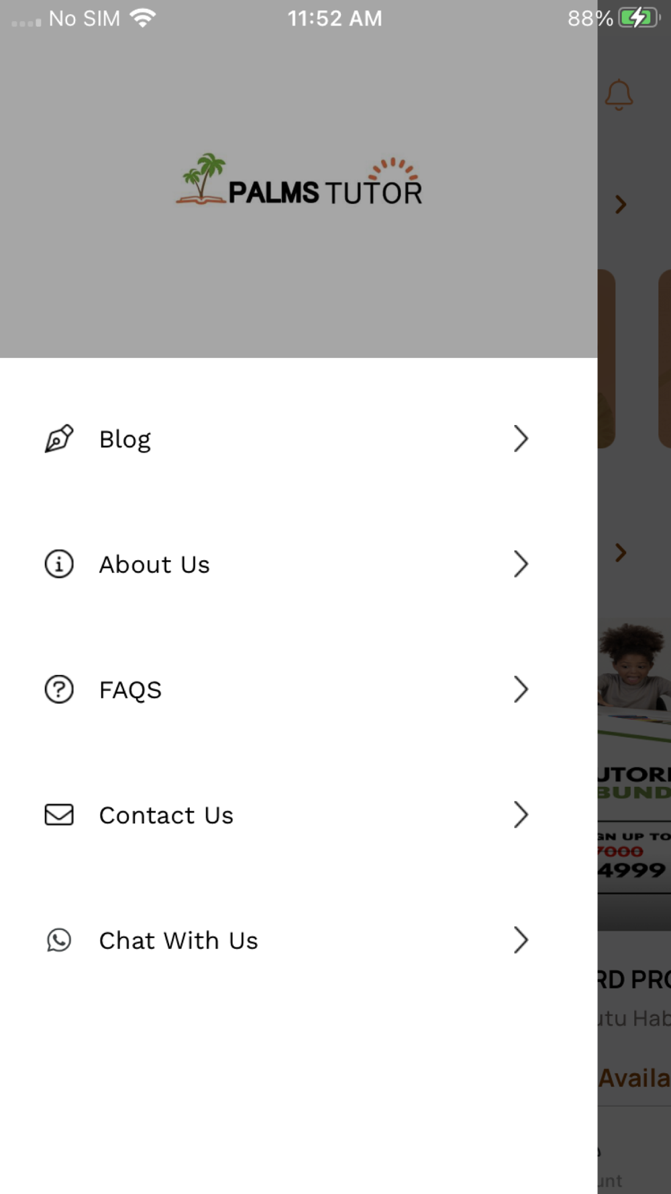Viewport: 671px width, 1194px height.
Task: Expand the Chat With Us chevron
Action: coord(521,940)
